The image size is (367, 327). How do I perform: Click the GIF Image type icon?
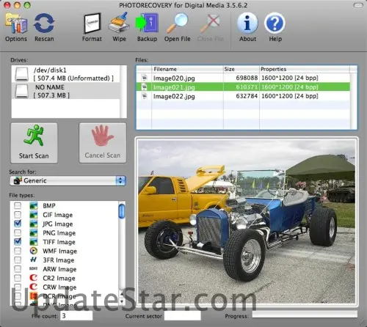pos(34,215)
